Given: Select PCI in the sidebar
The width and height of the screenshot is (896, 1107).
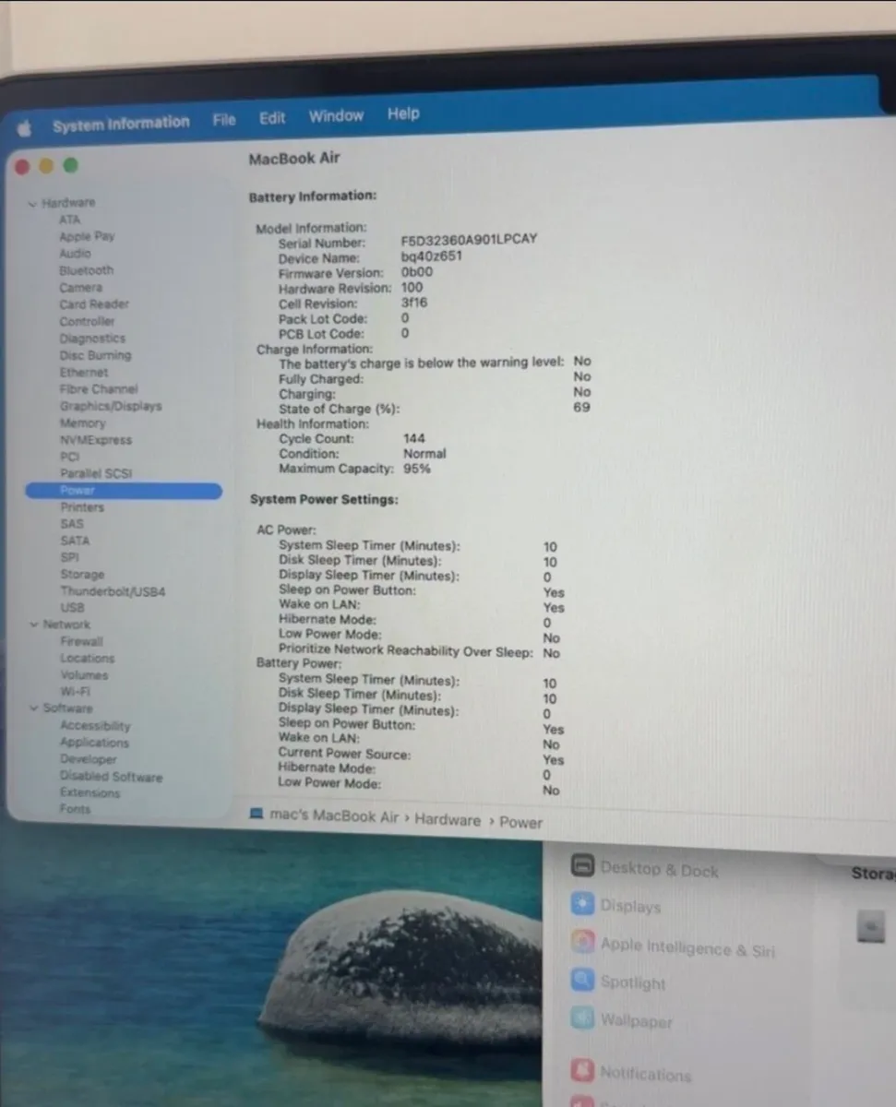Looking at the screenshot, I should 70,456.
